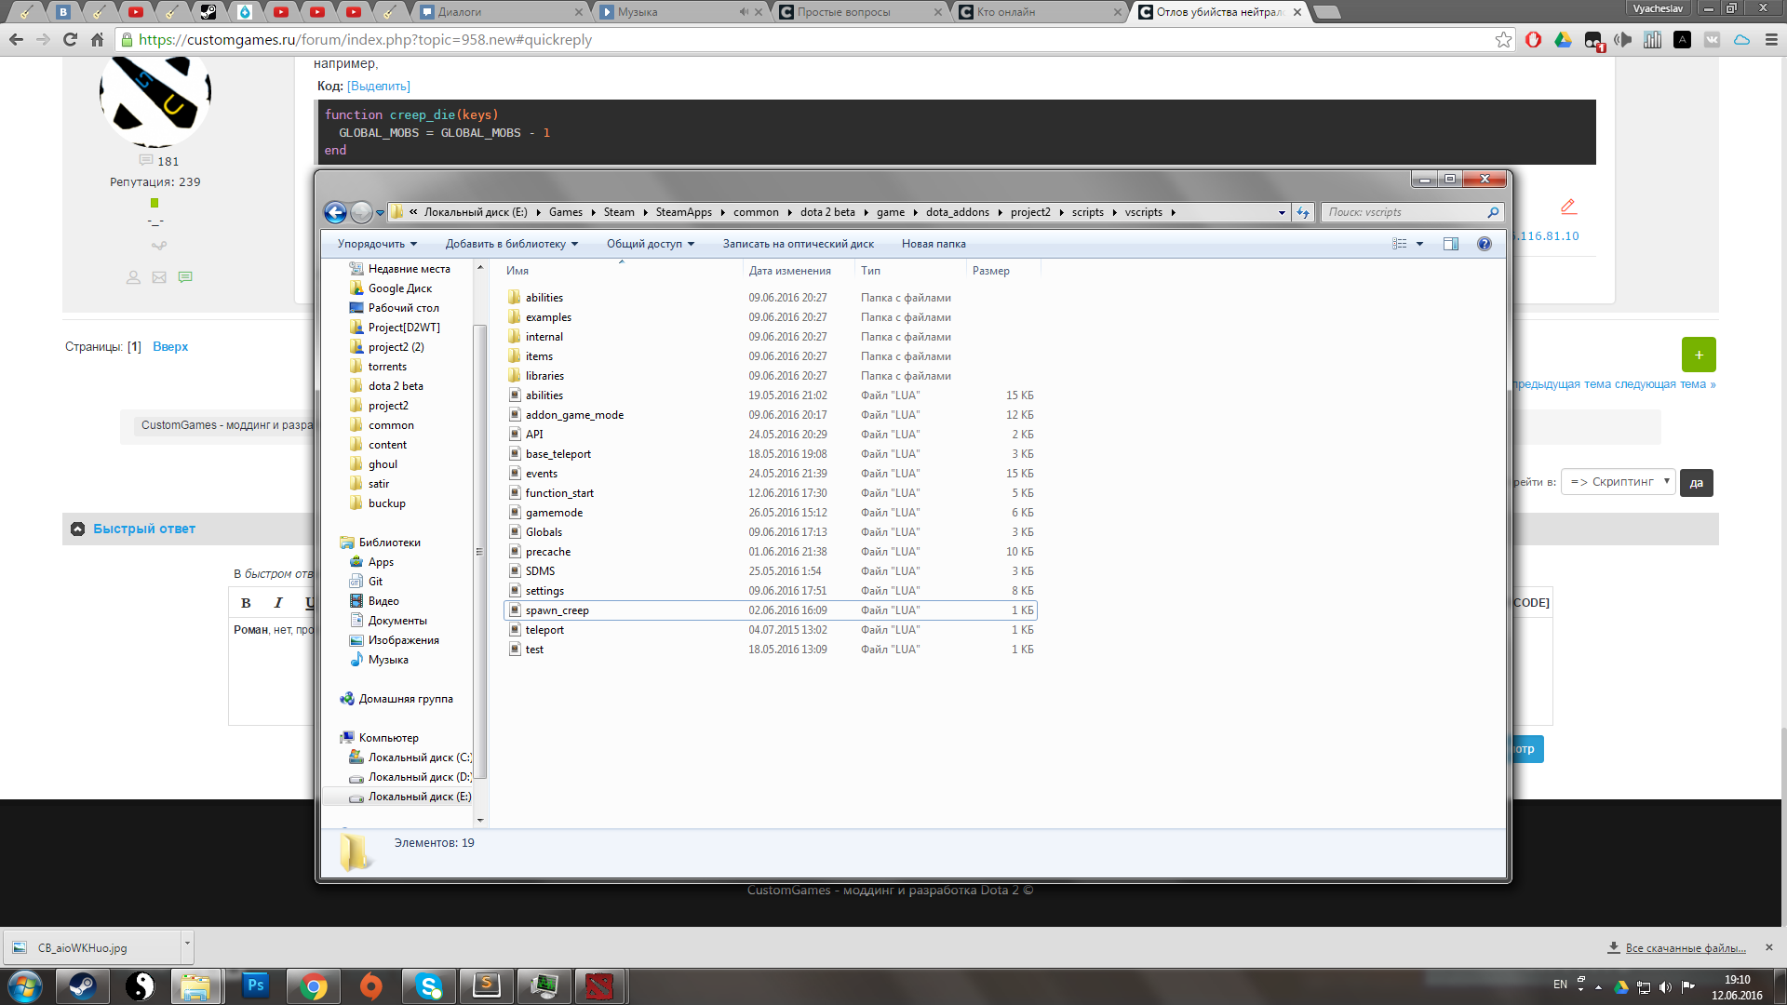Toggle bold formatting in quick reply
The width and height of the screenshot is (1787, 1005).
click(246, 603)
